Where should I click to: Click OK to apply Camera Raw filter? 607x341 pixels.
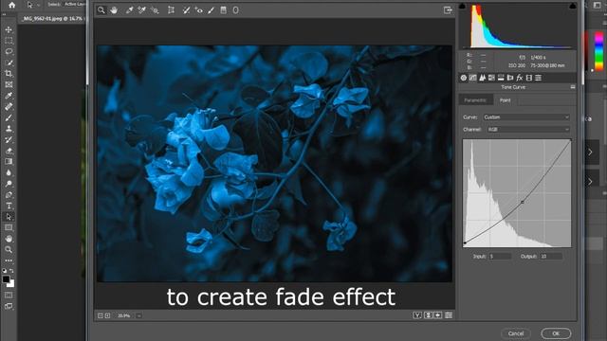[556, 333]
